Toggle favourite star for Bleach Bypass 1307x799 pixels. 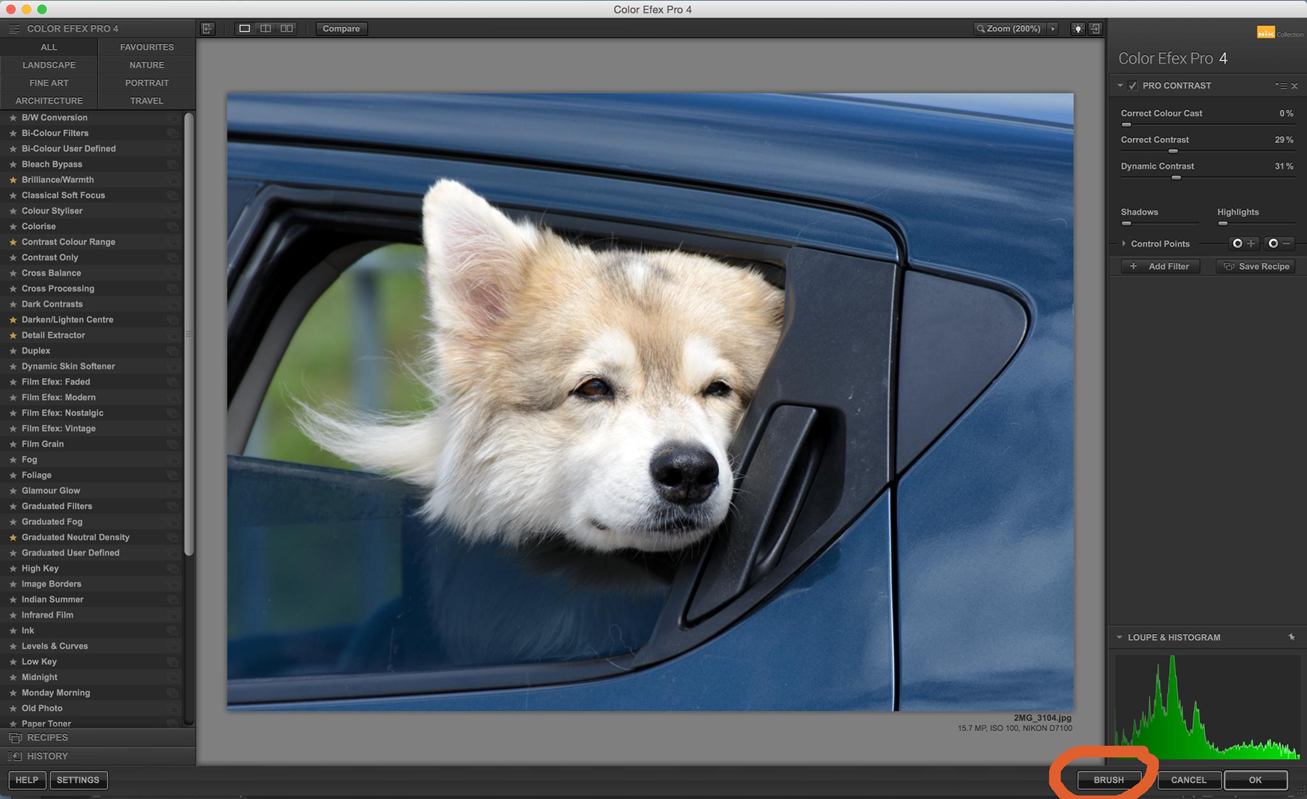[x=13, y=165]
